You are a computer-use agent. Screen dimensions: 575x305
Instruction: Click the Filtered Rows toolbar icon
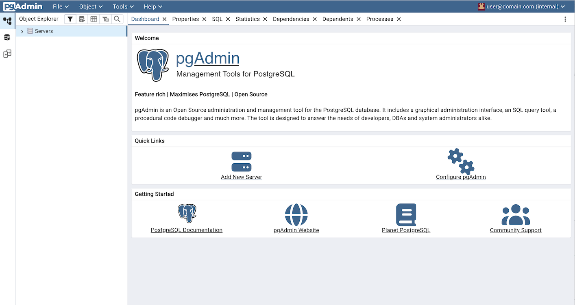tap(105, 19)
